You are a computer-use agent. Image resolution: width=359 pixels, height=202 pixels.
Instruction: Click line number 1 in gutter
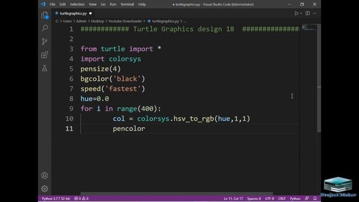(71, 29)
